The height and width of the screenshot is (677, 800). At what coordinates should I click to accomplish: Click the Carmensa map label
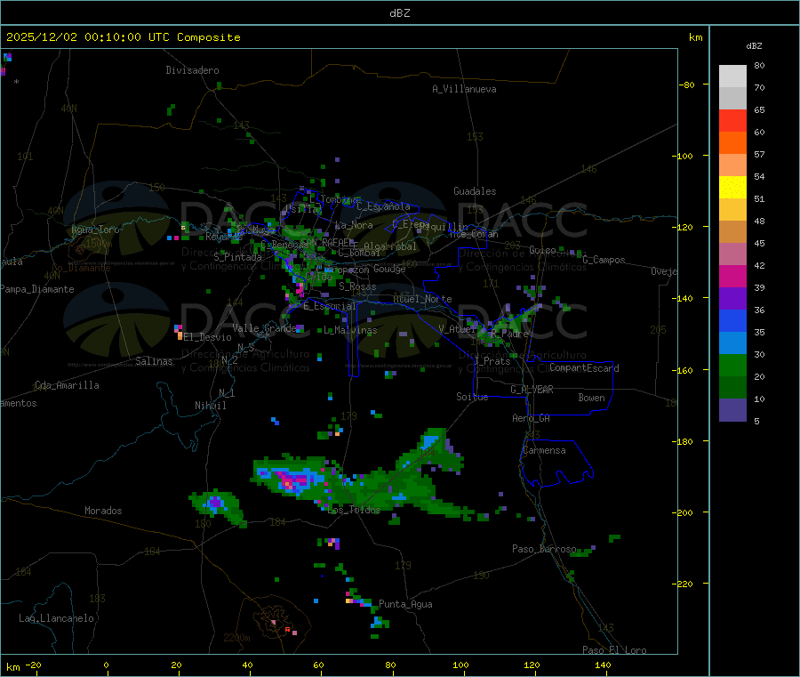coord(544,450)
